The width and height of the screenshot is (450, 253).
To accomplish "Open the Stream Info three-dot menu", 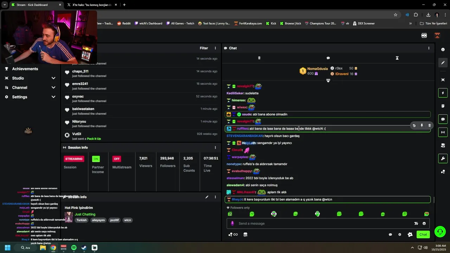I will (216, 197).
